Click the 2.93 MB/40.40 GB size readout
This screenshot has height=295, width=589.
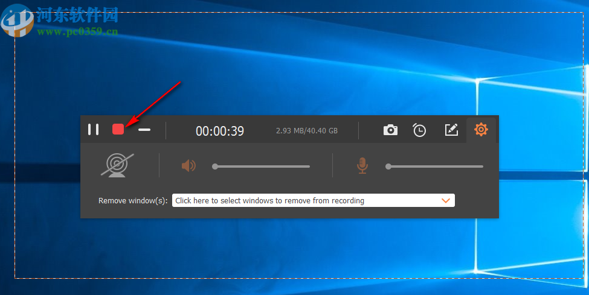(307, 131)
